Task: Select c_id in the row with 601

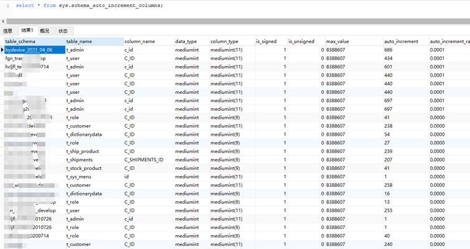Action: tap(128, 67)
